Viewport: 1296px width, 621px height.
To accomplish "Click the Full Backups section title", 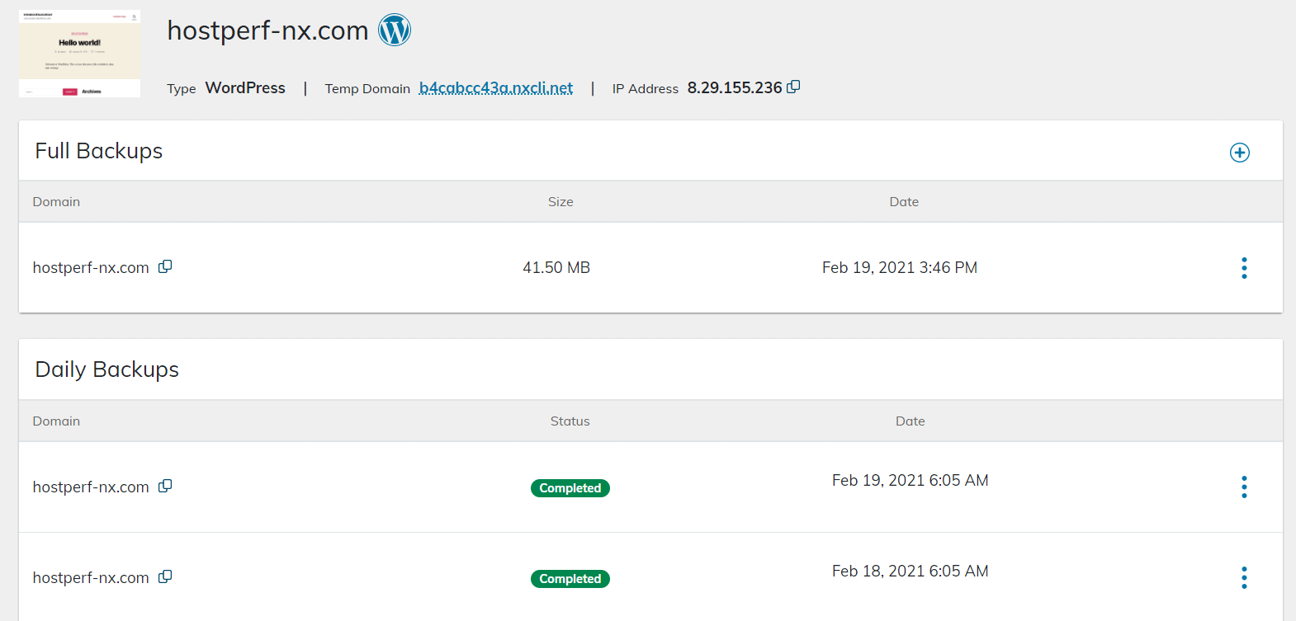I will pos(99,151).
